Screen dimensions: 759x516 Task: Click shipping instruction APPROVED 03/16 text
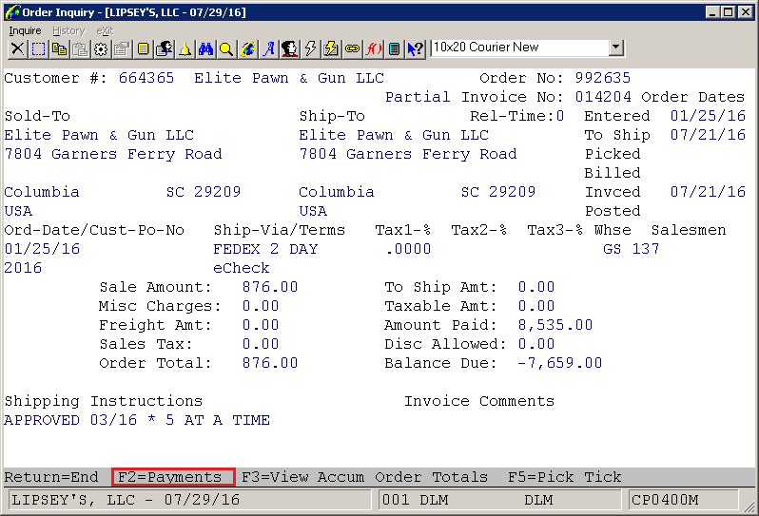pyautogui.click(x=137, y=420)
